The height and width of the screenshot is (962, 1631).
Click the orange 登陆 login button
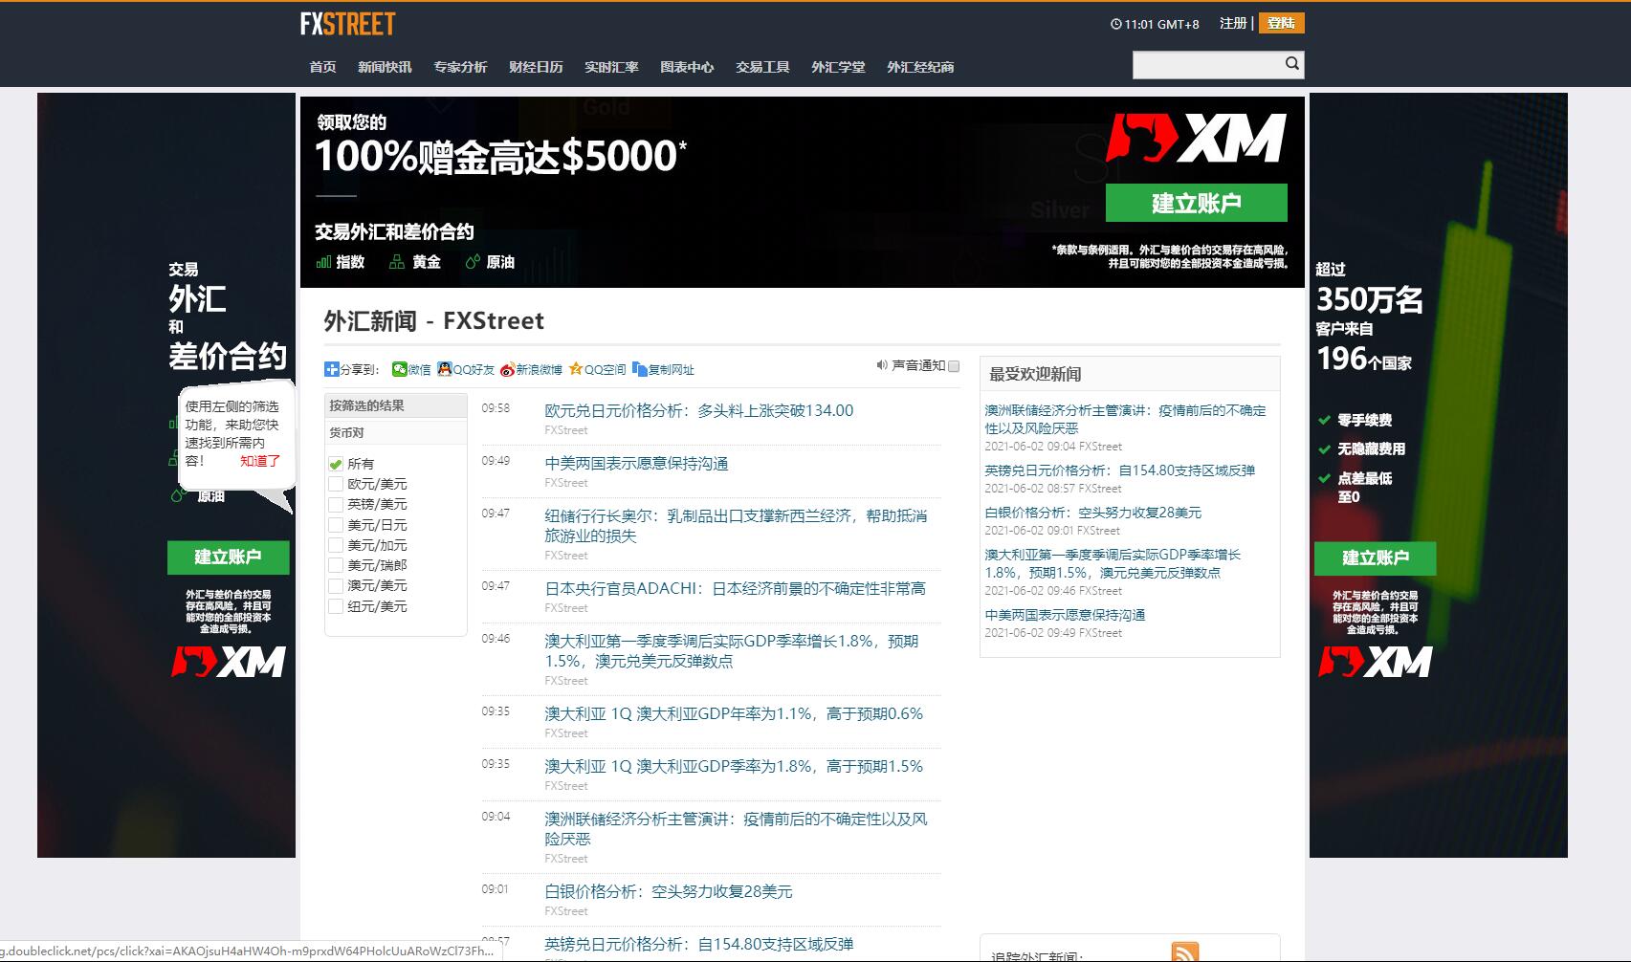point(1281,23)
